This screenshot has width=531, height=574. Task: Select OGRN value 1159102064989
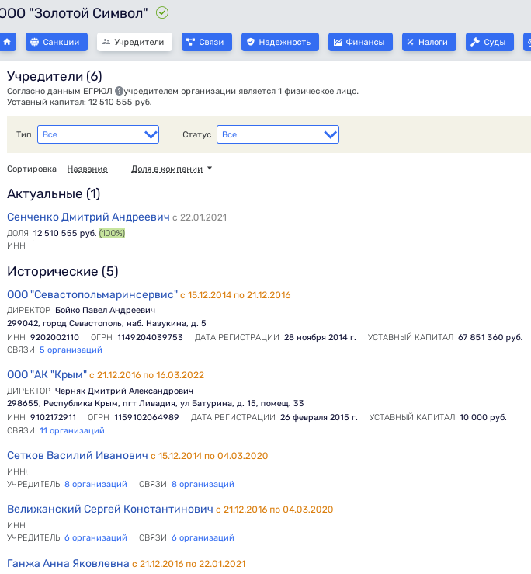(x=147, y=417)
